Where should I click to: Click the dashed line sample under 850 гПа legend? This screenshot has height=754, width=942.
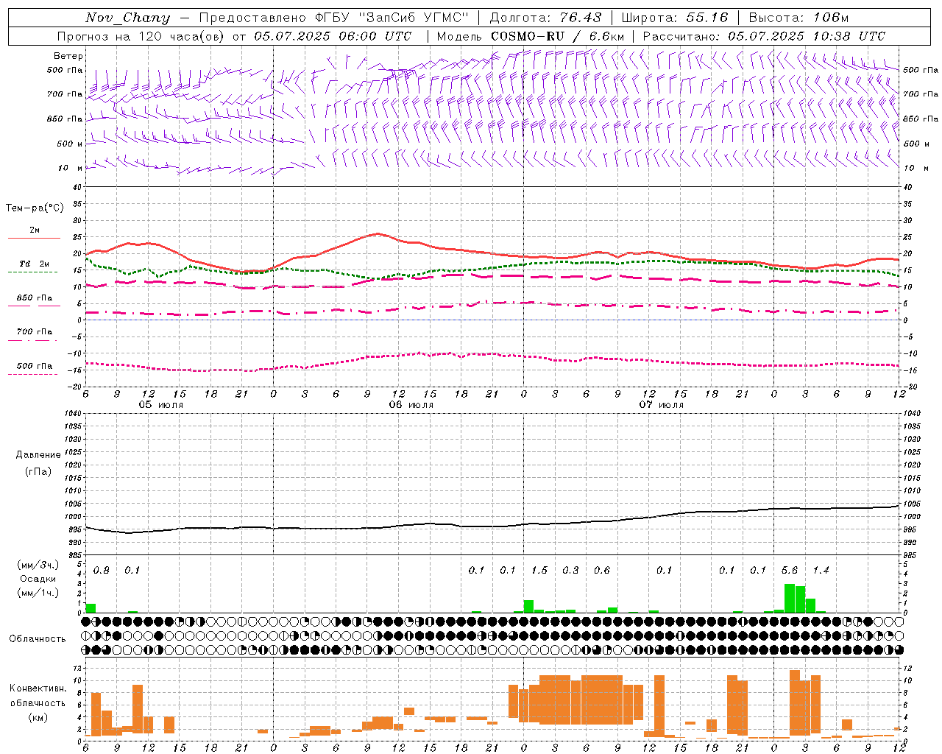(33, 306)
